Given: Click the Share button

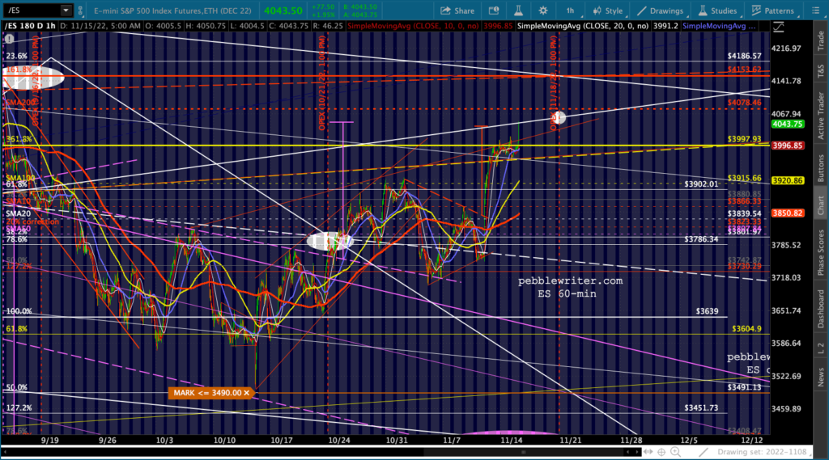Looking at the screenshot, I should point(457,11).
